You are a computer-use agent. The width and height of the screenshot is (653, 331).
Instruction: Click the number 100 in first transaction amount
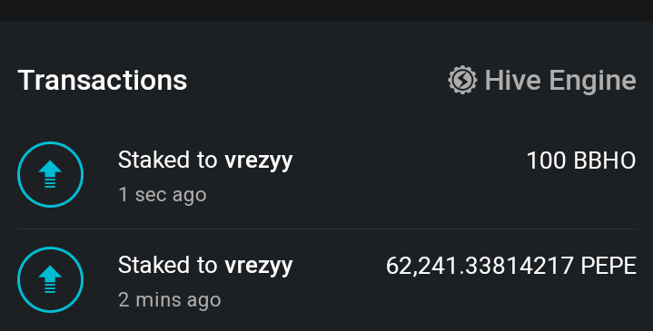[x=546, y=161]
